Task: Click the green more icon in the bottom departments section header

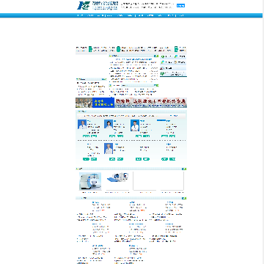Action: [x=184, y=198]
